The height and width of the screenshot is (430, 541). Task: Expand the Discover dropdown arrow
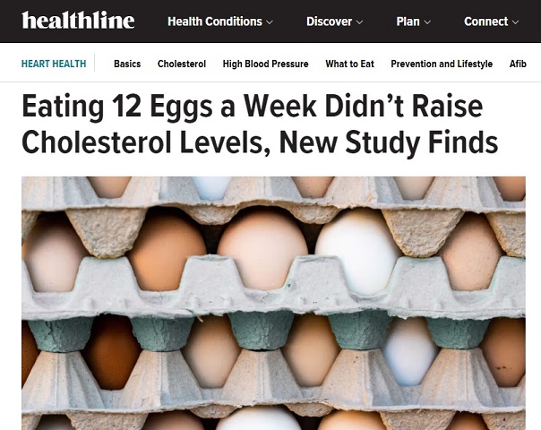click(360, 22)
